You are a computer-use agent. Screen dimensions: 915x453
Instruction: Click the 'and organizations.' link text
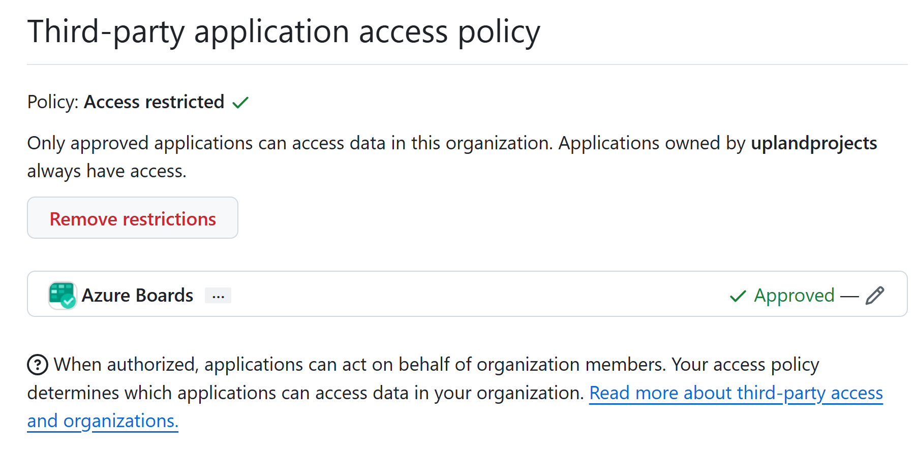tap(103, 421)
